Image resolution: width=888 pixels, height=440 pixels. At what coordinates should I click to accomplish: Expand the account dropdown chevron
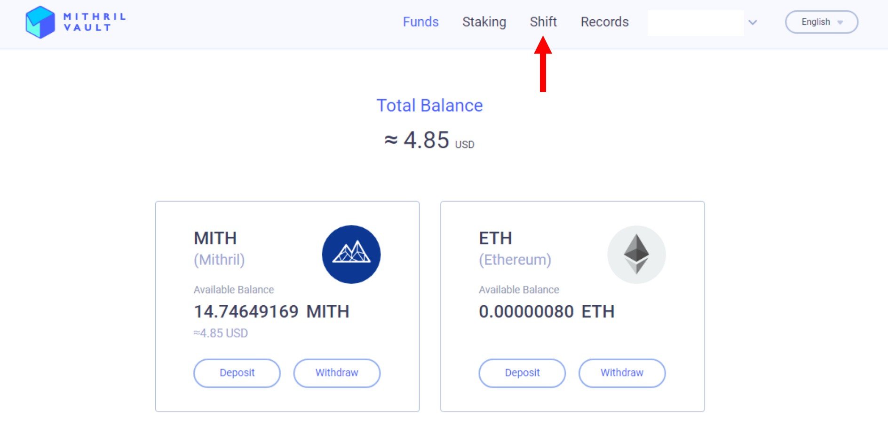coord(753,23)
